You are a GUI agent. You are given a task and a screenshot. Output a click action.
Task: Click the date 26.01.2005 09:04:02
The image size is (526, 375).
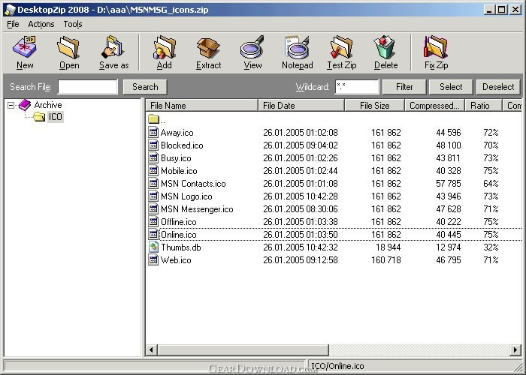pyautogui.click(x=301, y=145)
